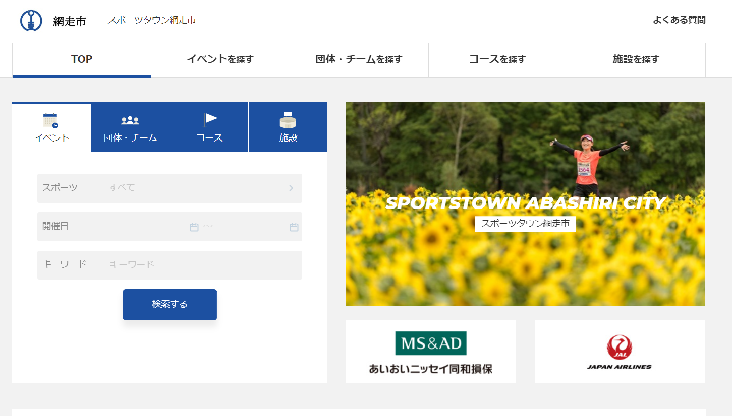Image resolution: width=732 pixels, height=416 pixels.
Task: Select the people icon Team tab
Action: (x=130, y=127)
